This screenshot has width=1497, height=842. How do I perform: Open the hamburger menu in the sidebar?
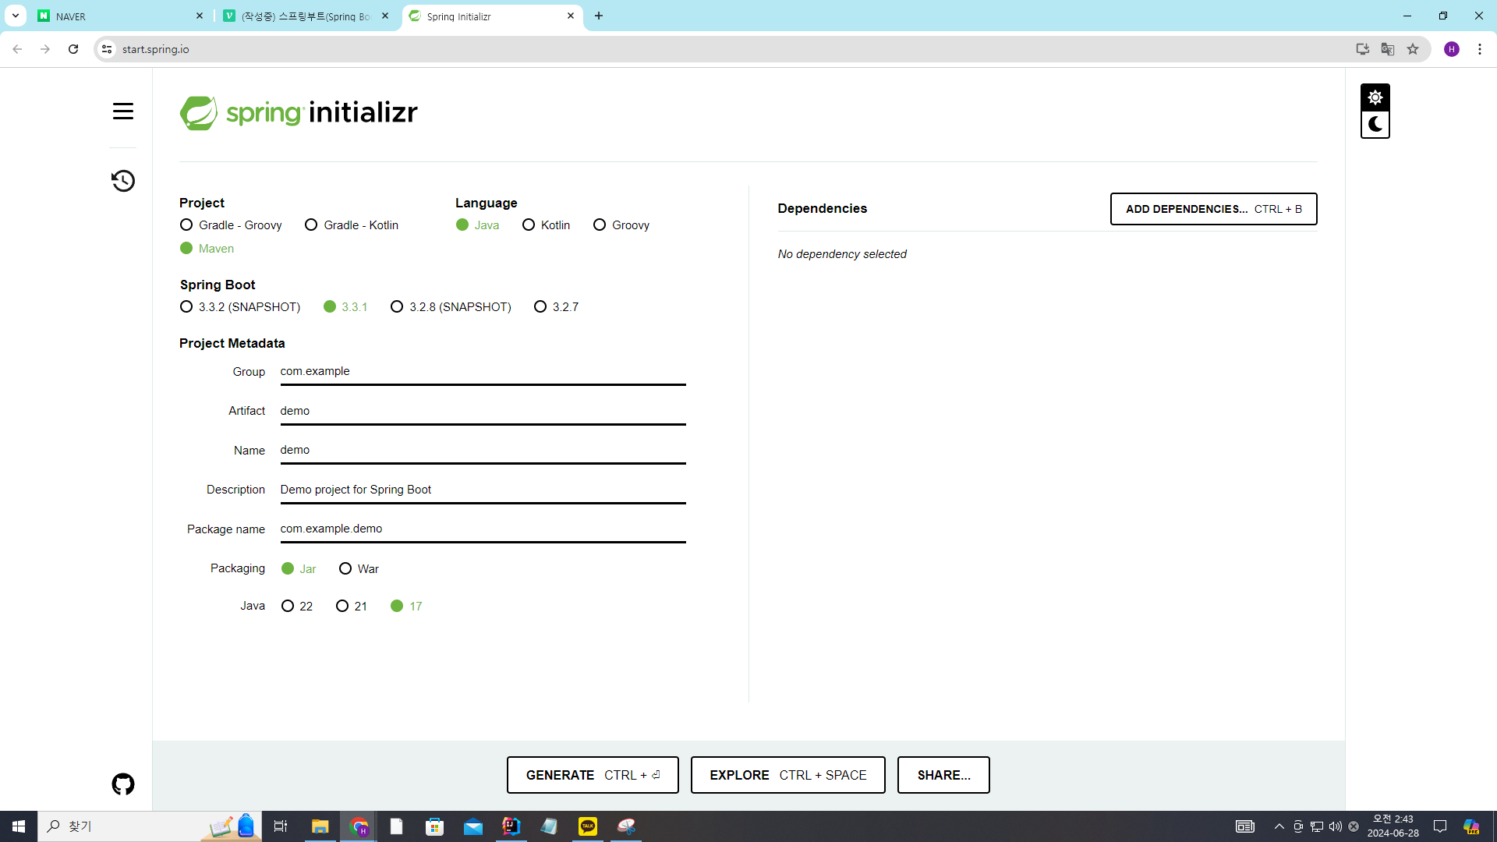point(123,111)
